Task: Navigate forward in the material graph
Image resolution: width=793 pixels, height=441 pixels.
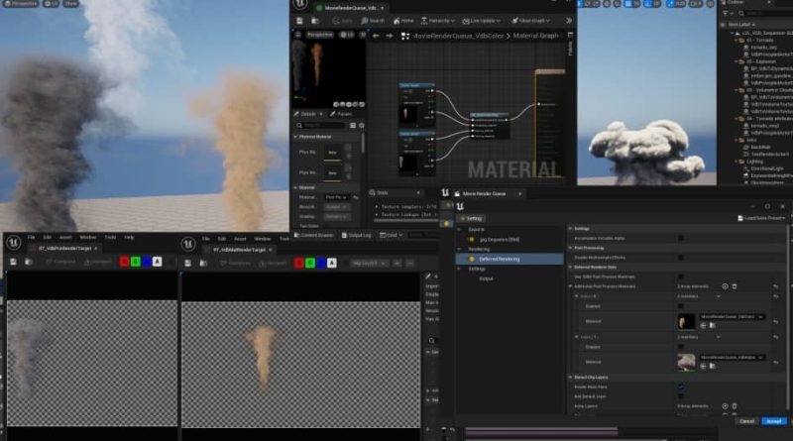Action: 389,36
